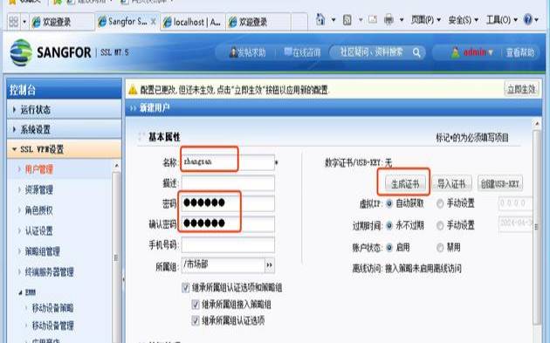Click the 创建USB-KEY button
This screenshot has height=343, width=550.
[500, 183]
